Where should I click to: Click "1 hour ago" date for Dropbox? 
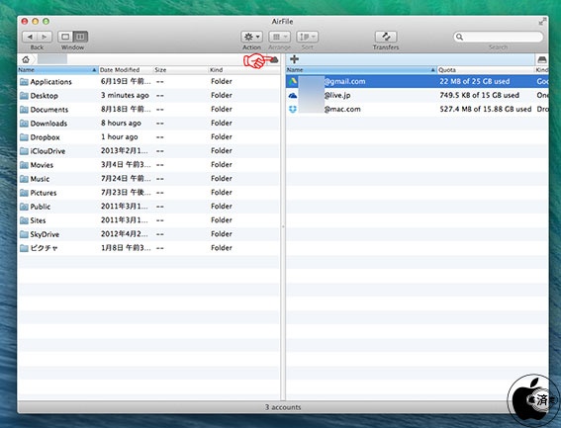coord(119,137)
